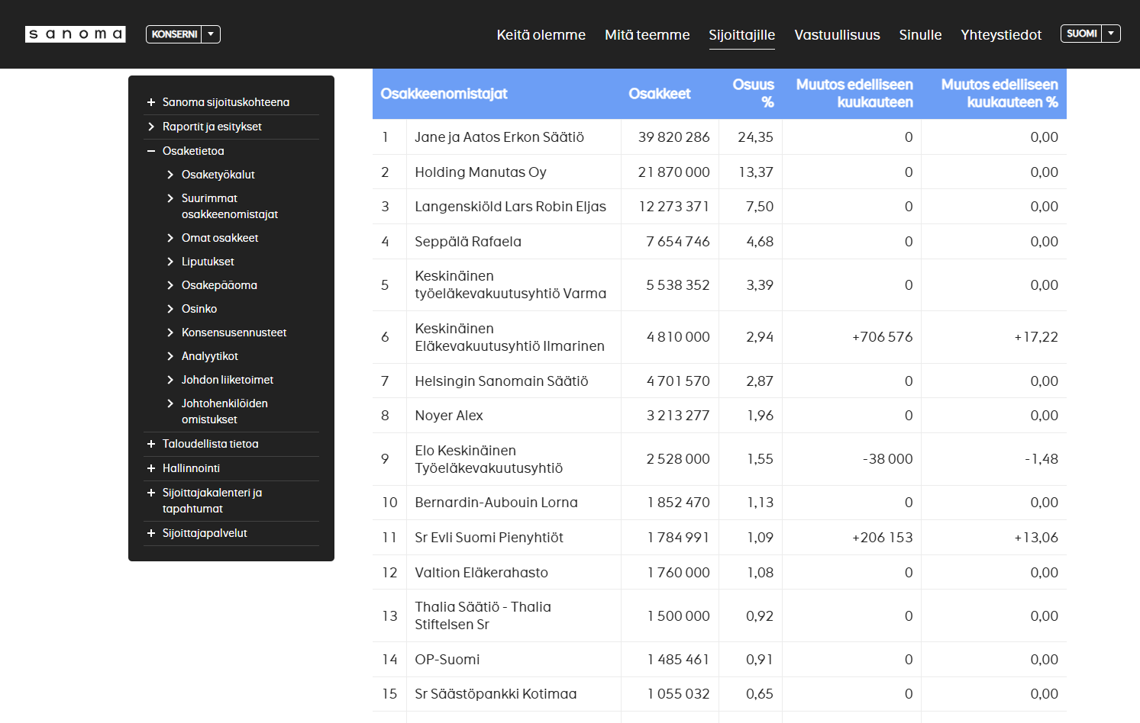Click chevron next to Osaketyökalut

170,175
